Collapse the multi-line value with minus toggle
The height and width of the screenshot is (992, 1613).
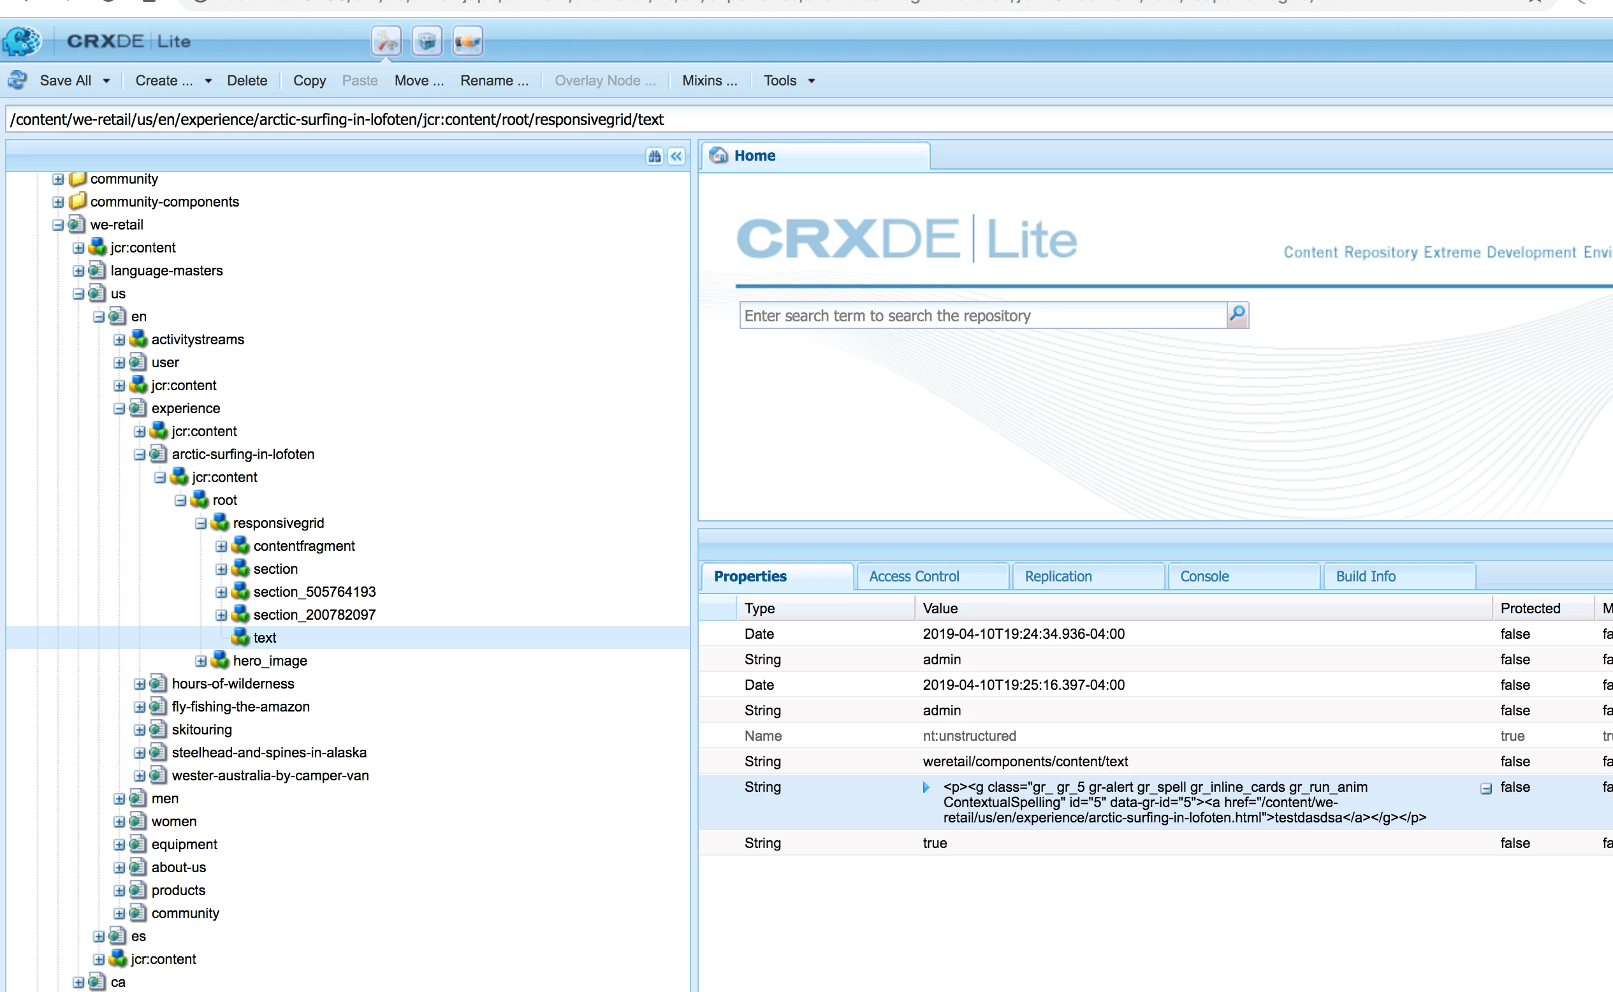coord(1486,789)
